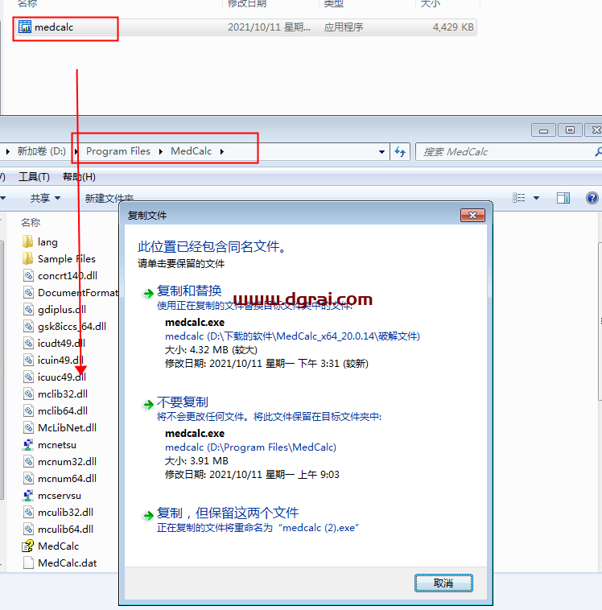The width and height of the screenshot is (602, 610).
Task: Expand the address bar history dropdown
Action: (381, 152)
